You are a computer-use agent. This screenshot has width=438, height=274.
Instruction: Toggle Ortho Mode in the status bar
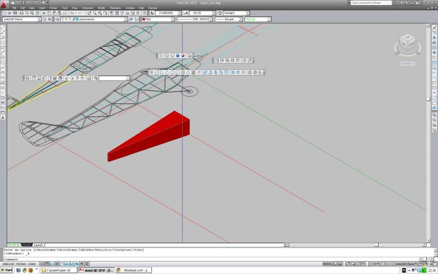click(52, 264)
